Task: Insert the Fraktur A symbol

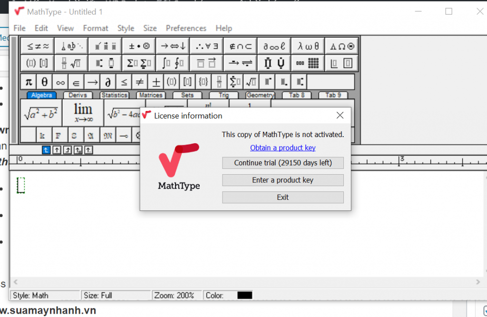Action: click(x=91, y=136)
